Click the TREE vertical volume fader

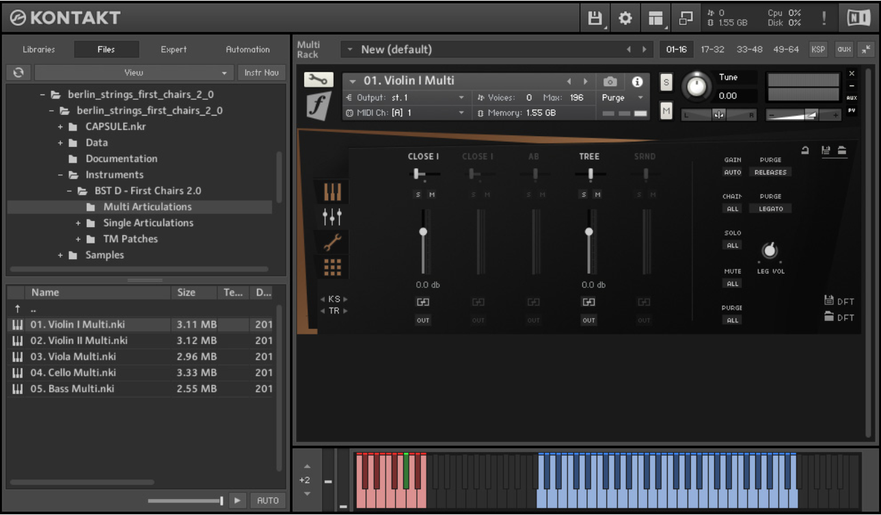(588, 241)
